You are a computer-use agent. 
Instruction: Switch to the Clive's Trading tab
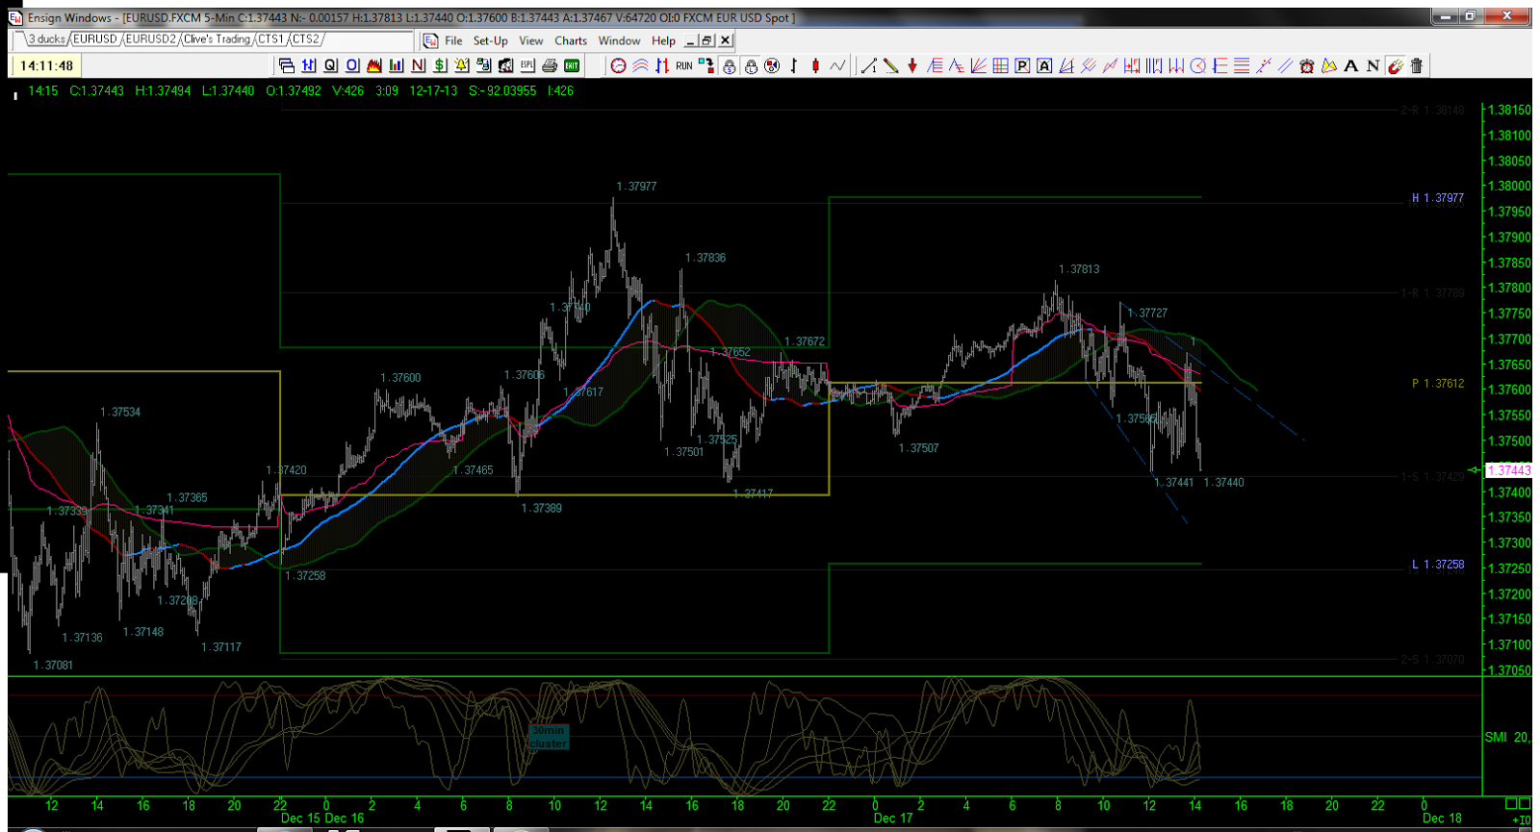pos(217,39)
